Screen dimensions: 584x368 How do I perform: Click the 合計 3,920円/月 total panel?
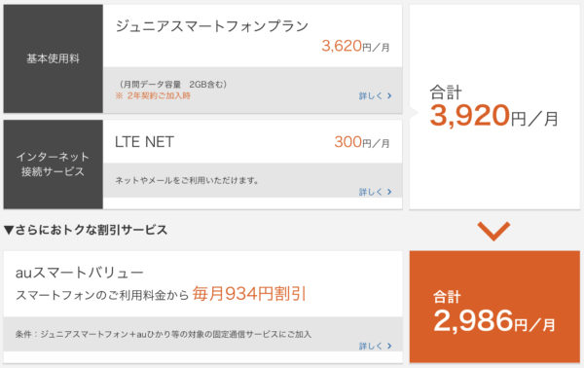pos(494,107)
